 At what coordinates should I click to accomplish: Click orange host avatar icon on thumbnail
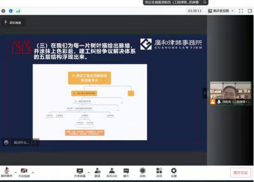(213, 102)
